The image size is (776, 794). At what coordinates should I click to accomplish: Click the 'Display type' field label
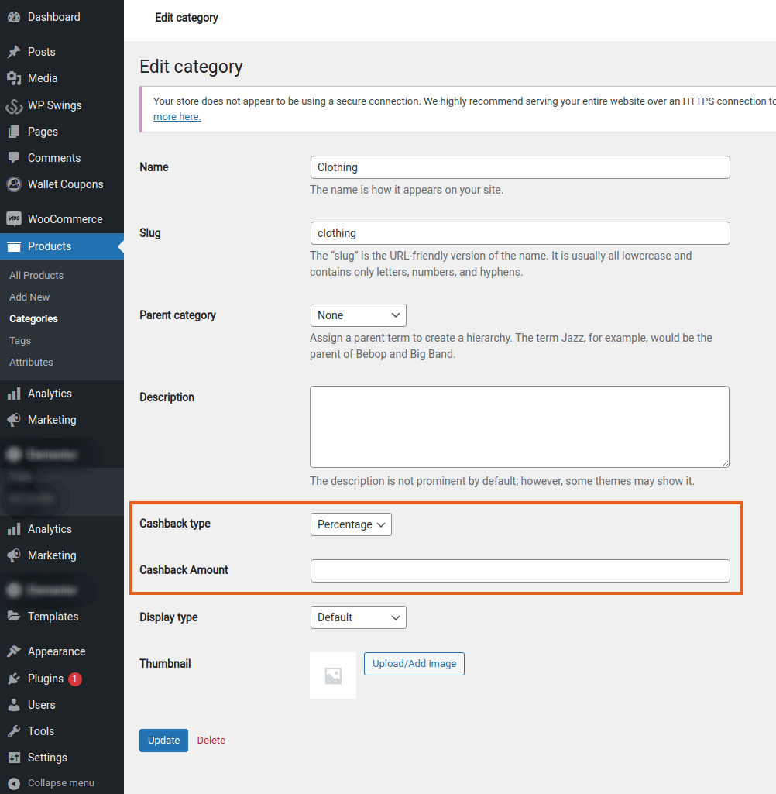(169, 617)
